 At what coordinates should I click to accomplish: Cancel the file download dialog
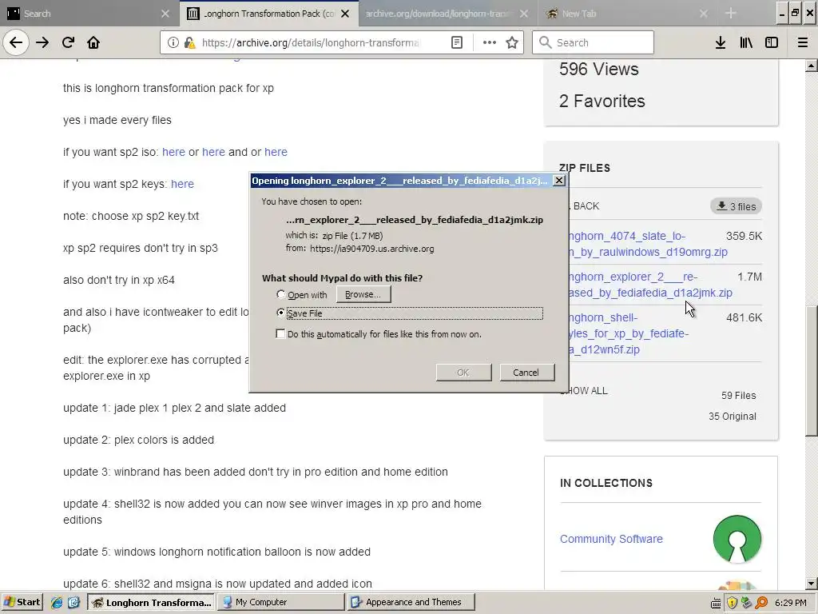click(526, 373)
